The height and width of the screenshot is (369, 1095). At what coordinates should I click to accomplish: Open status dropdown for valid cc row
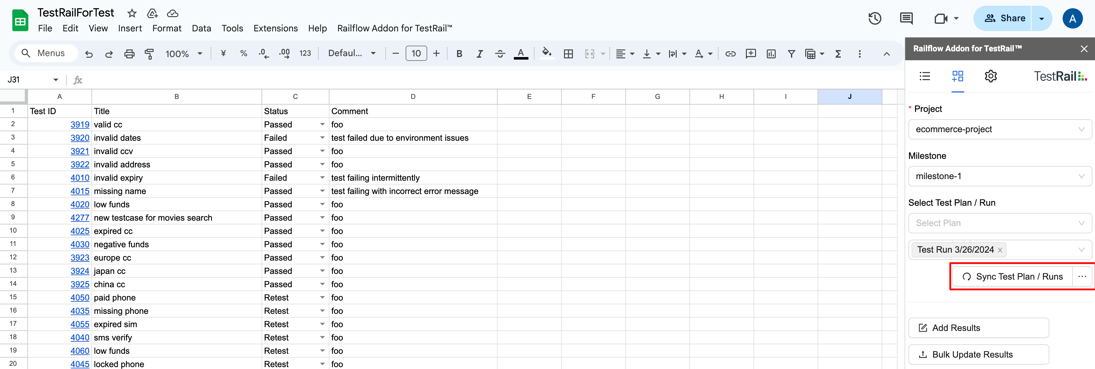[x=322, y=124]
